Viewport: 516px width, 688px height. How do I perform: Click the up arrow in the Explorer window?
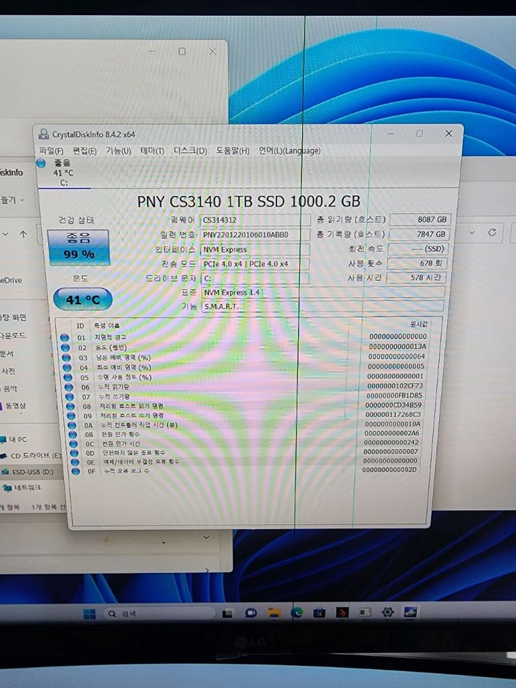pyautogui.click(x=23, y=235)
